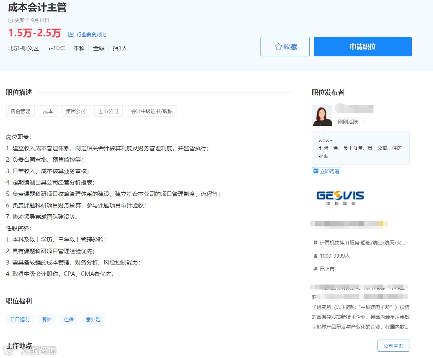Click the 1.5万-2.5万 salary text
The height and width of the screenshot is (358, 433).
pyautogui.click(x=35, y=33)
